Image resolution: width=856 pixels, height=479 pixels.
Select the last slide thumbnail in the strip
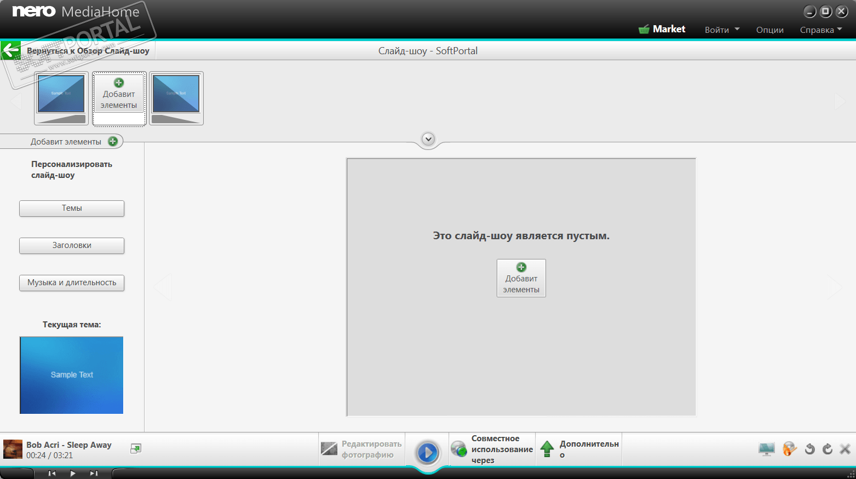point(176,99)
